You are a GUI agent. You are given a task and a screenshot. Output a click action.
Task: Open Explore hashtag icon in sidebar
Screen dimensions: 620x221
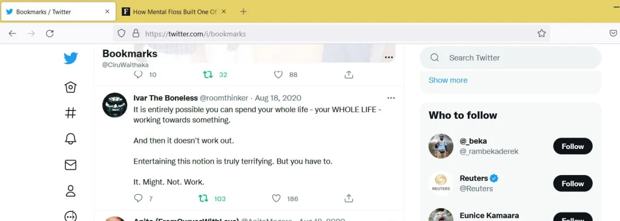[x=70, y=113]
